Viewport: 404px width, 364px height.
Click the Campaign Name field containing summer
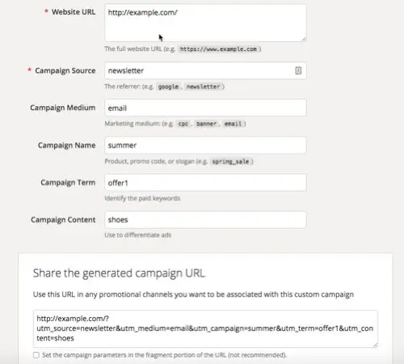[205, 145]
